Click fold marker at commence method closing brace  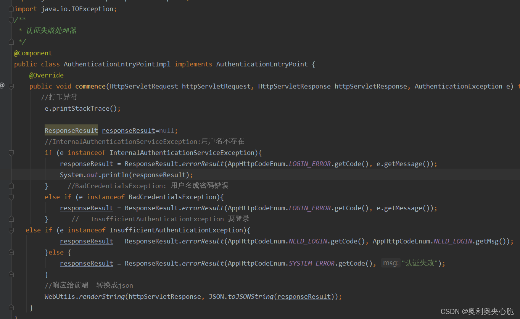click(11, 308)
